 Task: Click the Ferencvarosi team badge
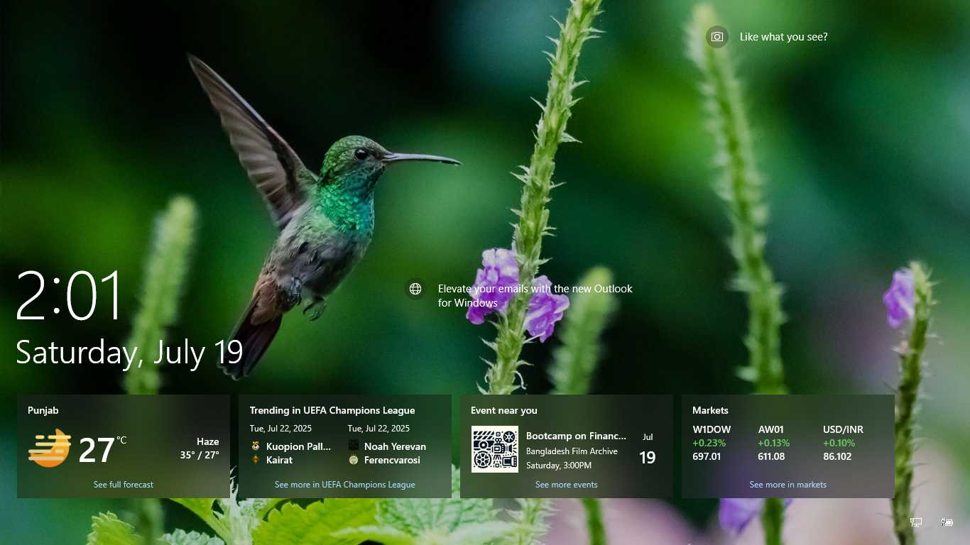354,460
